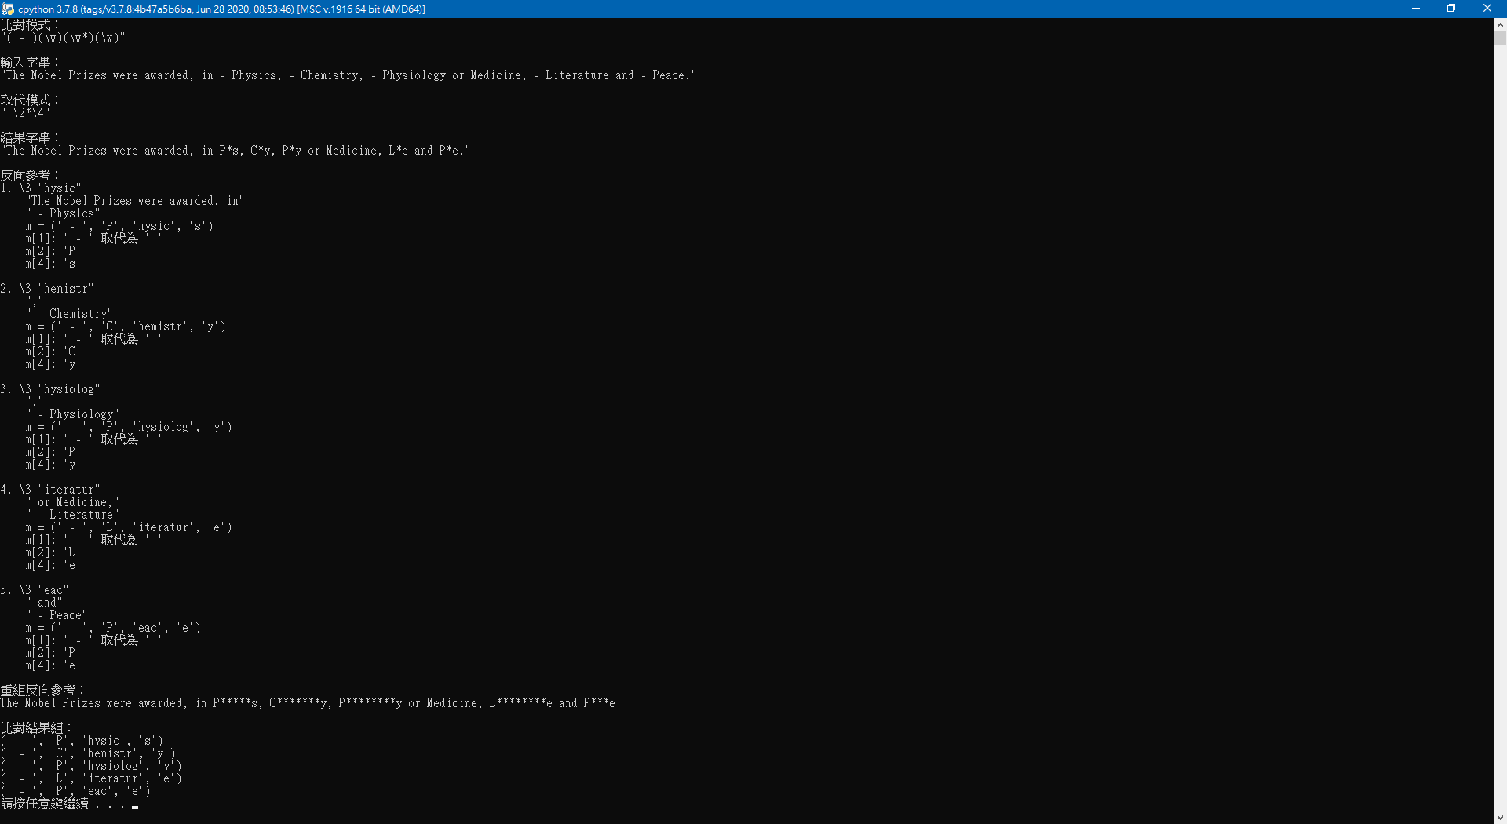1507x824 pixels.
Task: Click line '" - Physics"'
Action: (x=63, y=213)
